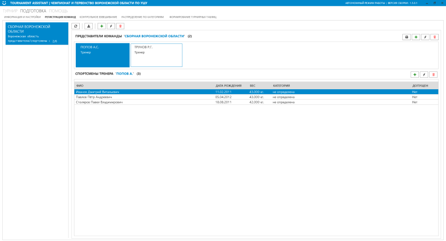The image size is (446, 241).
Task: Open the ТУРНИР menu
Action: pyautogui.click(x=10, y=10)
